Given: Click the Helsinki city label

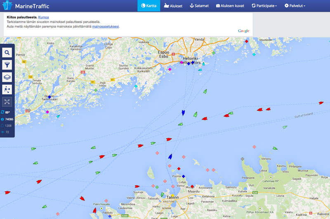Looking at the screenshot, I should click(190, 58).
